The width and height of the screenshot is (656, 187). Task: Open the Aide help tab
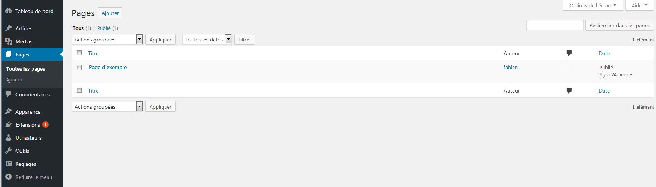[x=639, y=5]
